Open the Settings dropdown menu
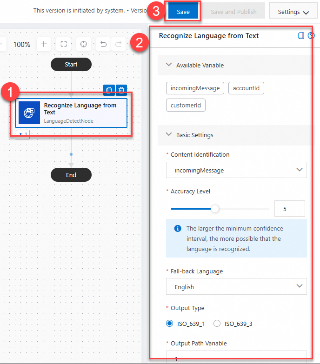 tap(293, 11)
